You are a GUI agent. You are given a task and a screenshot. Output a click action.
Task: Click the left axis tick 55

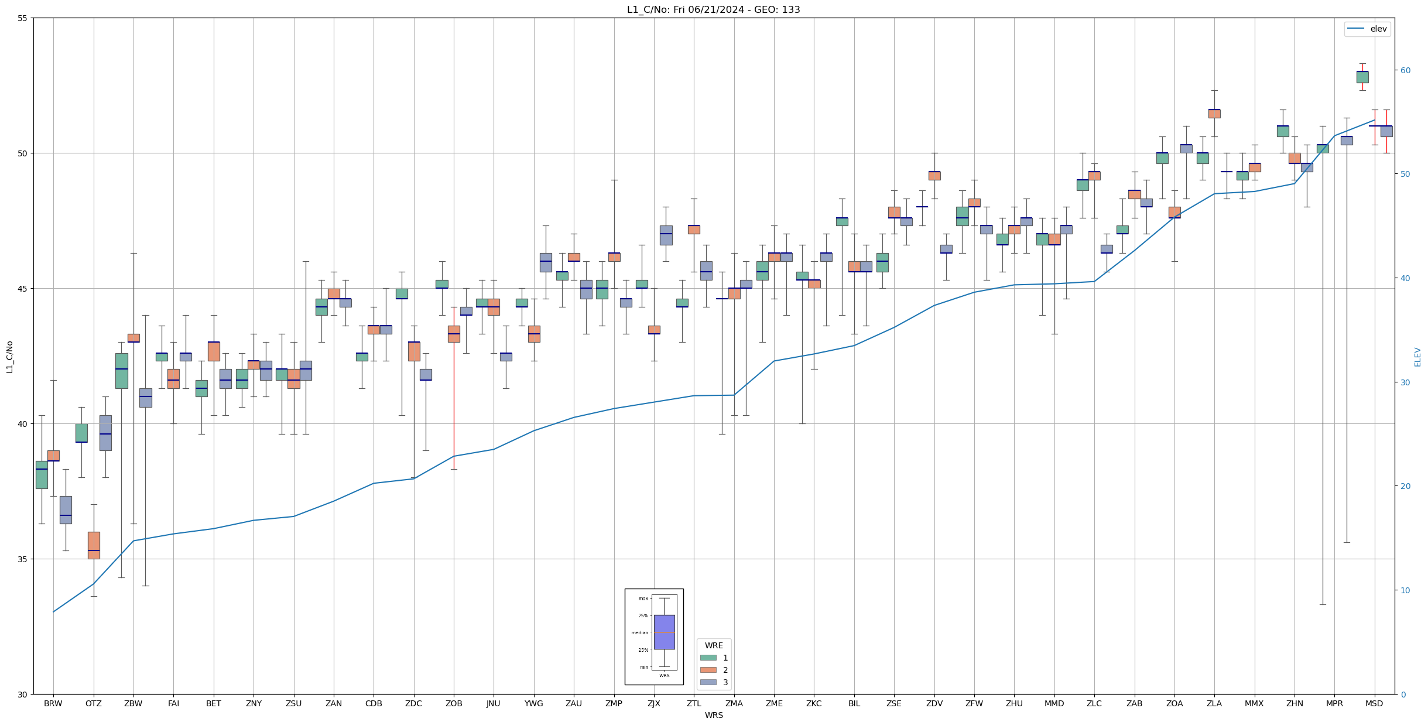point(23,18)
